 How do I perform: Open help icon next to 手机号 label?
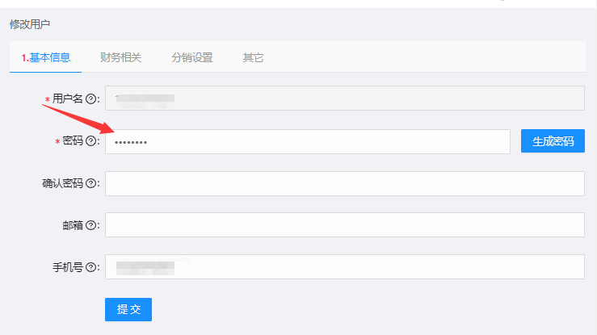click(x=90, y=267)
